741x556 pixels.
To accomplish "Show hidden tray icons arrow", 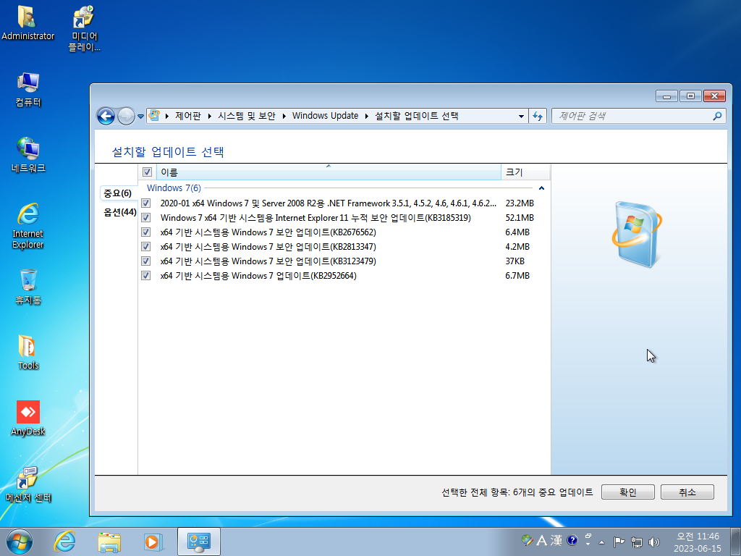I will [x=601, y=542].
